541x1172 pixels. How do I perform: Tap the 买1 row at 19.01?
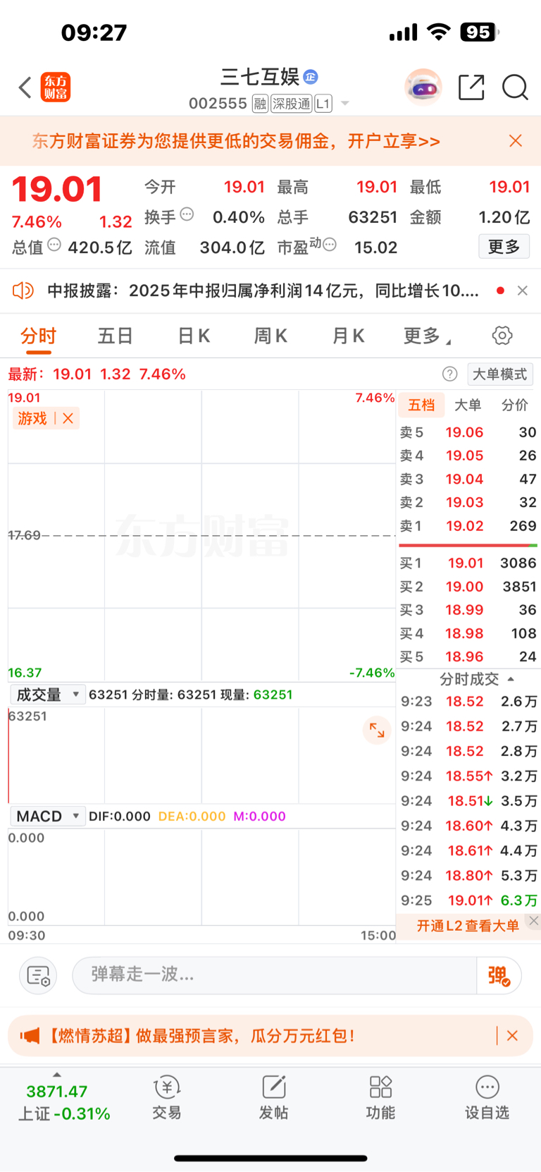(x=468, y=563)
